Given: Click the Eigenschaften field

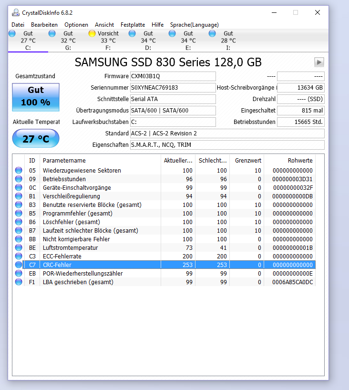Looking at the screenshot, I should (227, 145).
